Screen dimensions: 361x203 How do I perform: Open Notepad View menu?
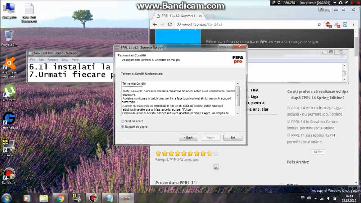pos(65,60)
